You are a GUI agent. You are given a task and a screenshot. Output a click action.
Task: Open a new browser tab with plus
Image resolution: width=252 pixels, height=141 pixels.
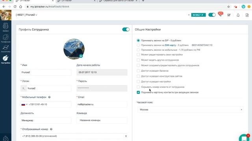pos(143,1)
